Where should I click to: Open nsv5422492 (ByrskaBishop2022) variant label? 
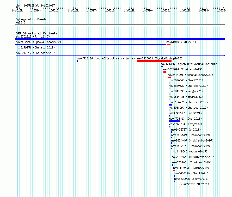point(38,42)
